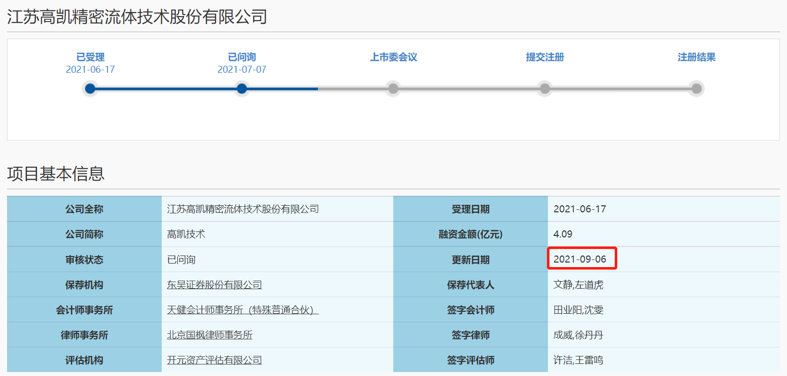Click the 评估机构 label cell

coord(84,360)
